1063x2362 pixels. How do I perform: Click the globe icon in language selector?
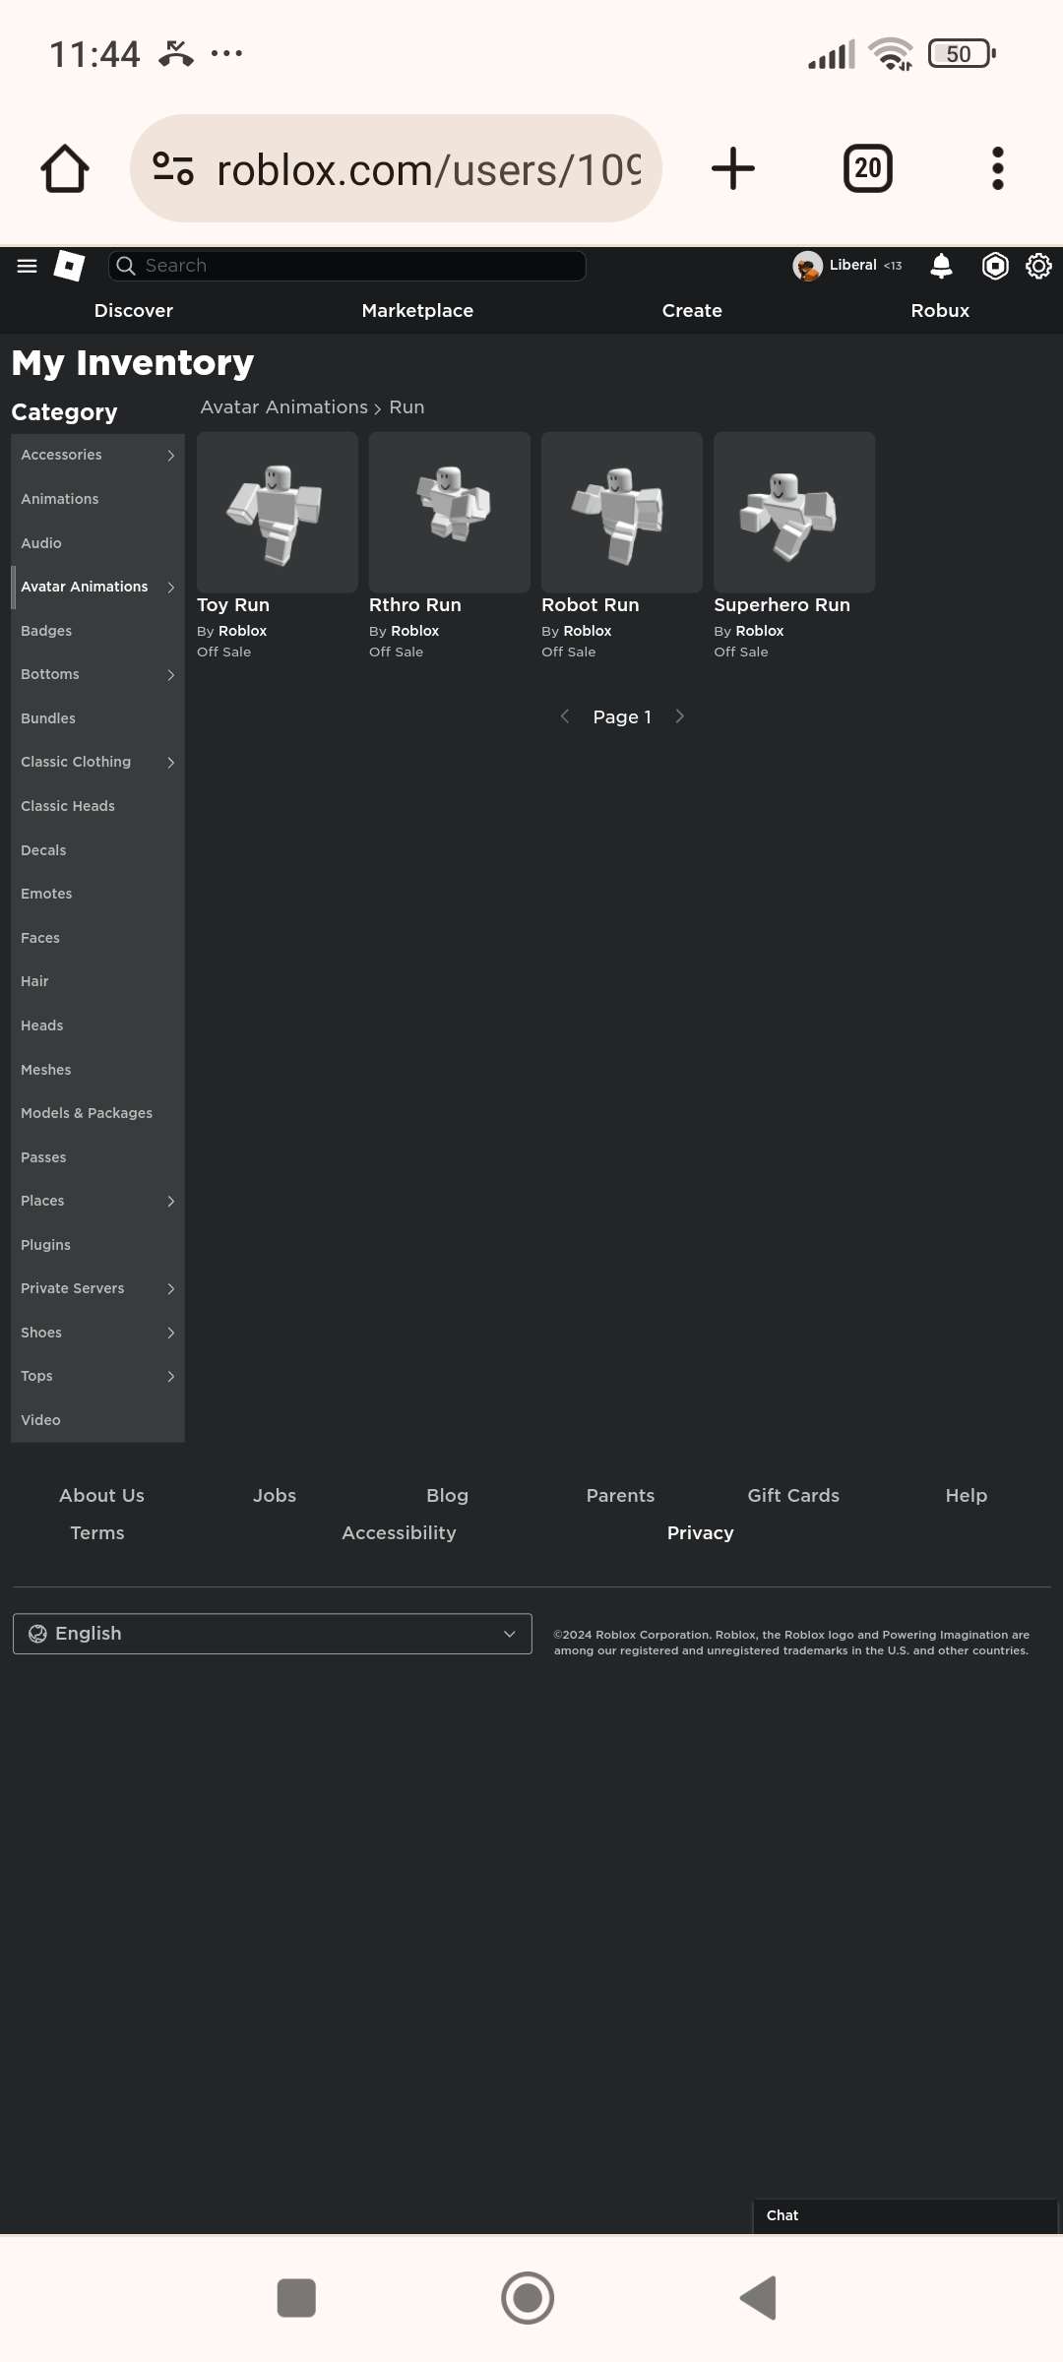click(x=37, y=1634)
